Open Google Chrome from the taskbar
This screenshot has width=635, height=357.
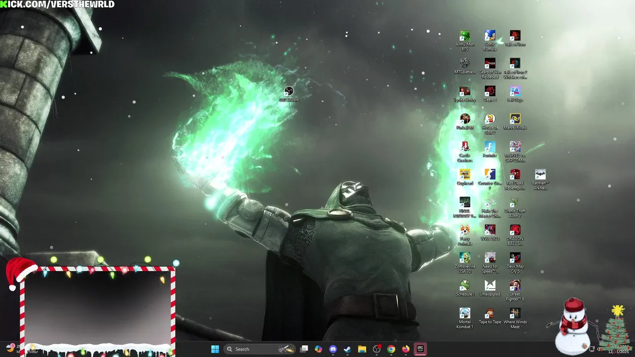[391, 349]
